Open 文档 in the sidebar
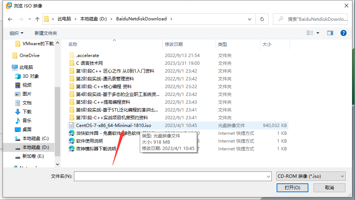Image resolution: width=355 pixels, height=200 pixels. point(23,103)
